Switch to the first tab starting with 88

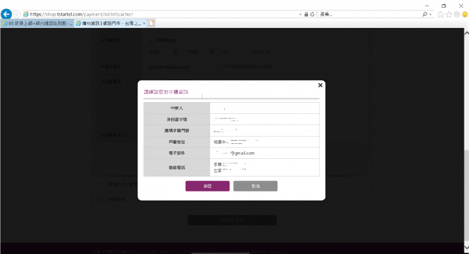[37, 23]
